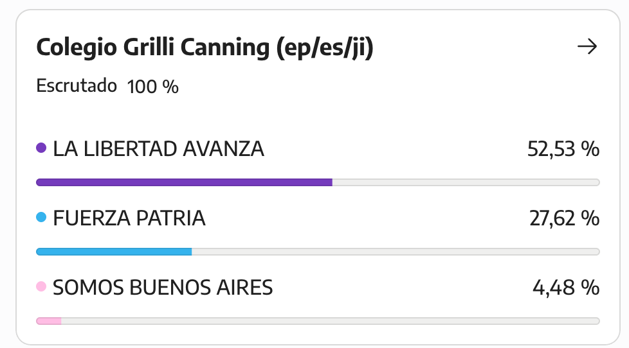This screenshot has width=629, height=348.
Task: Click the purple dot beside La Libertad Avanza
Action: pos(41,148)
